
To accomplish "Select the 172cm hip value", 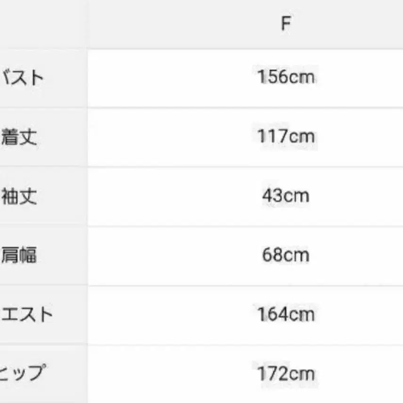I will pos(286,374).
